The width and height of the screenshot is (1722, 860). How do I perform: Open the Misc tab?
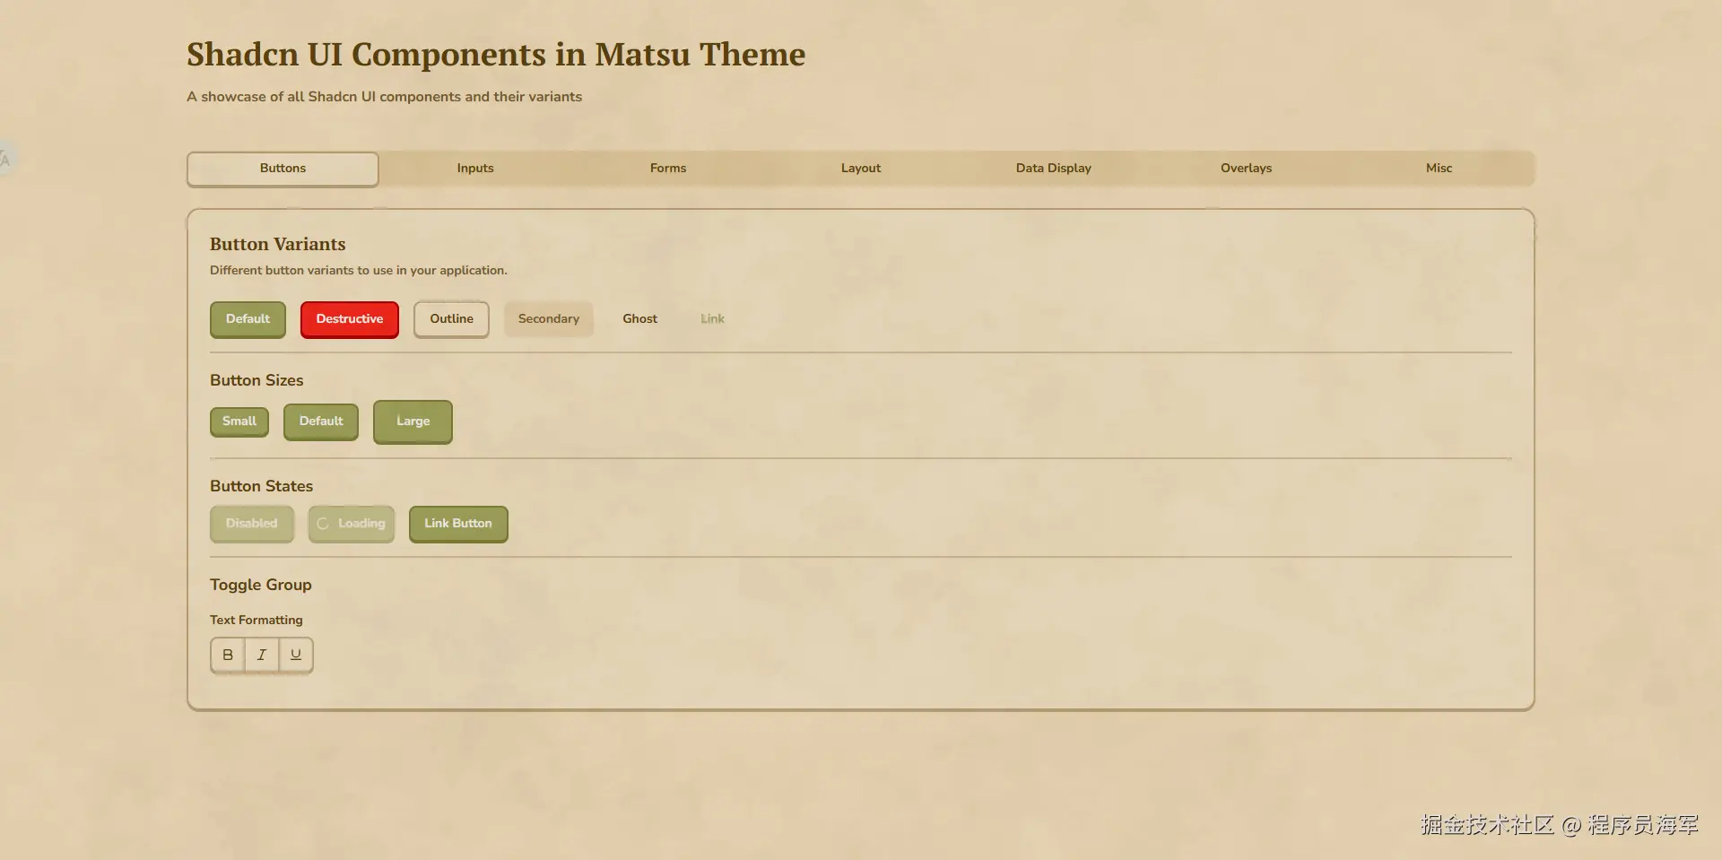coord(1439,169)
